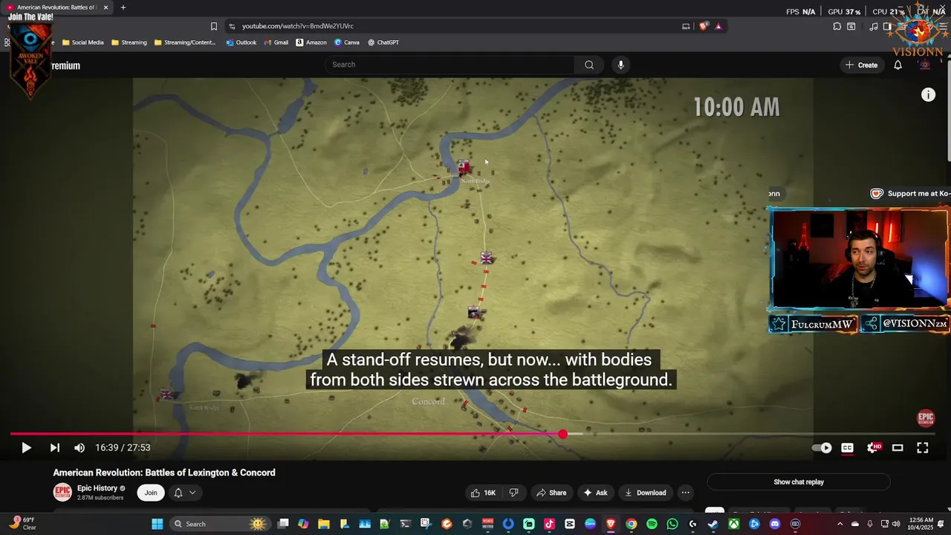
Task: Open the video info card icon
Action: [928, 94]
